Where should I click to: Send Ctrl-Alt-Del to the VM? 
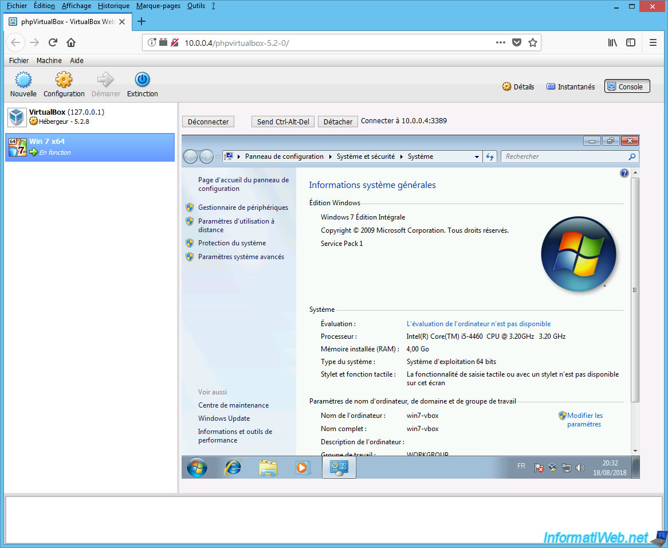pyautogui.click(x=283, y=122)
